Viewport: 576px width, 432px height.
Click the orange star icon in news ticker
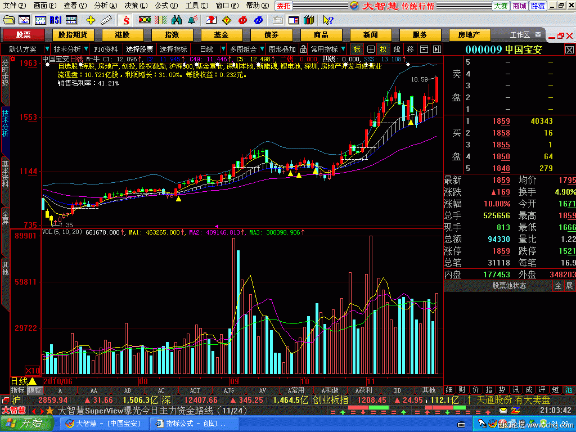[x=50, y=410]
